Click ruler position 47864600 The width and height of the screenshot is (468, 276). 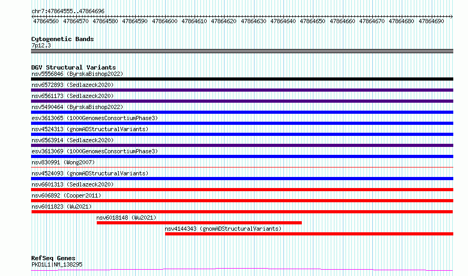pos(165,21)
